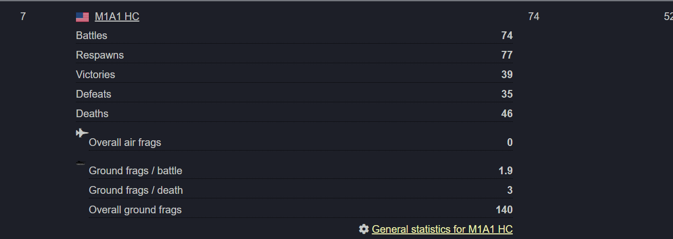This screenshot has width=673, height=239.
Task: Open General statistics for M1A1 HC
Action: pos(442,229)
